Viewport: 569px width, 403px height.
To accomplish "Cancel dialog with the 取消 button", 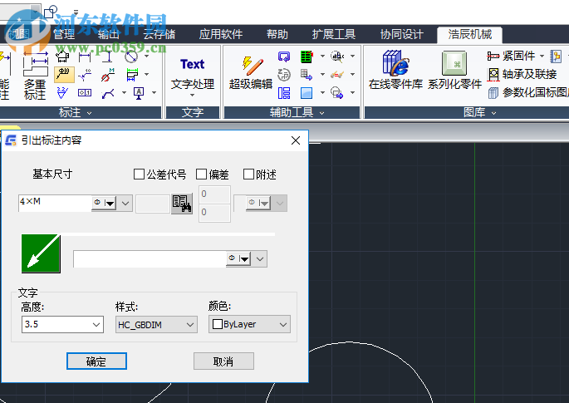I will click(x=223, y=361).
